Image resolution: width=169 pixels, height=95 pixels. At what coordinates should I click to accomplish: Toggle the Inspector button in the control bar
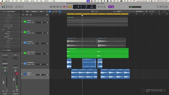[6, 7]
